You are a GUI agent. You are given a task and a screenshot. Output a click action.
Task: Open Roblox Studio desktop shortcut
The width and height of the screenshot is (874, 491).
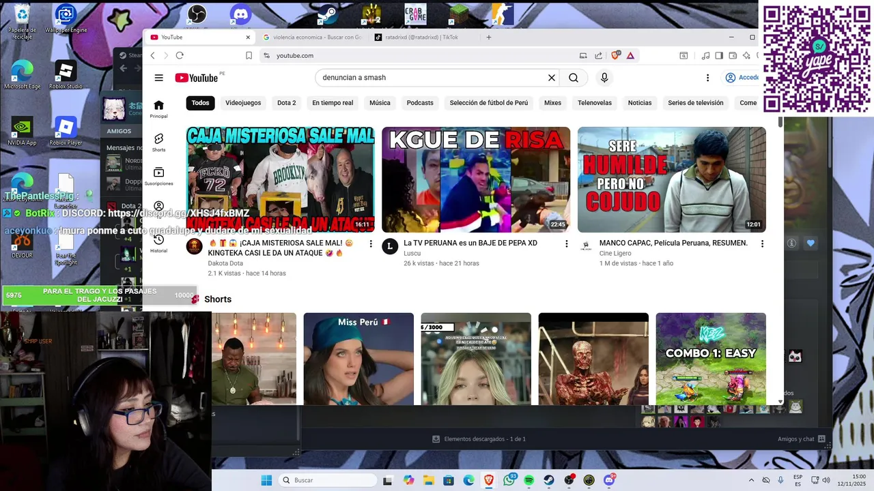pyautogui.click(x=66, y=75)
